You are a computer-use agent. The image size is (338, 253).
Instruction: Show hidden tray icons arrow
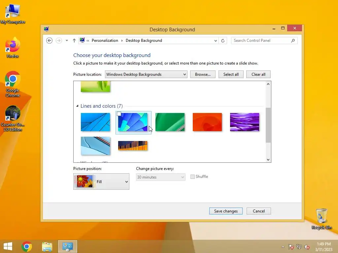click(x=283, y=247)
